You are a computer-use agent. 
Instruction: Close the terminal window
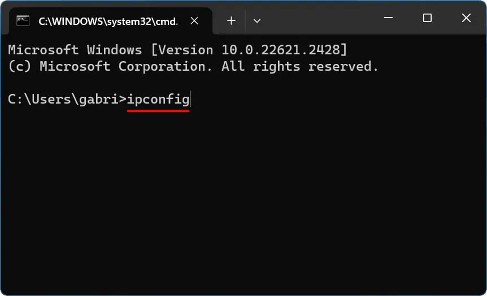[466, 18]
